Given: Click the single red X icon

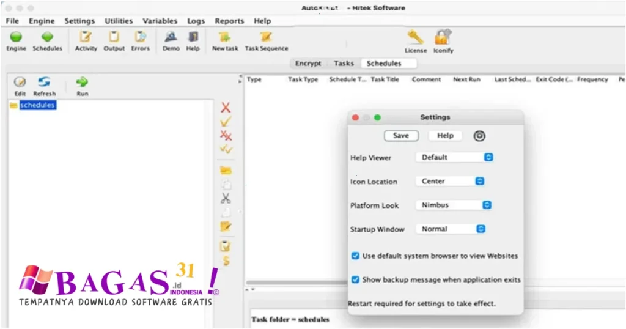Looking at the screenshot, I should tap(226, 108).
